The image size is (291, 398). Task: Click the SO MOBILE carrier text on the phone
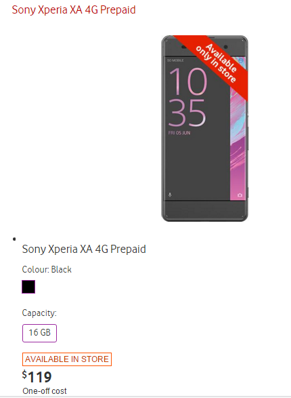click(175, 60)
